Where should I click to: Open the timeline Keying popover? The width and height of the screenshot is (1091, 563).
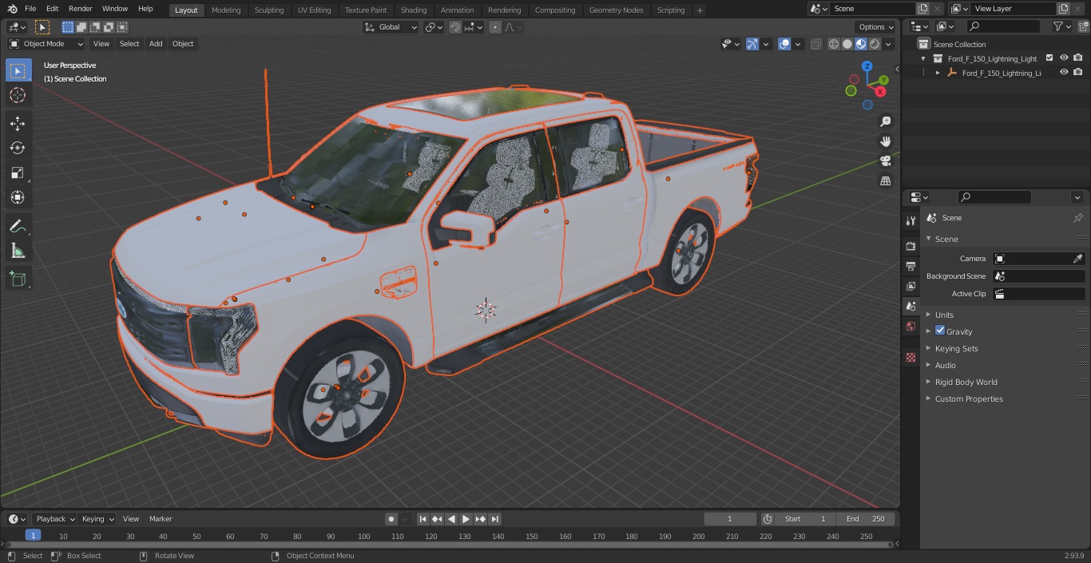pos(97,519)
